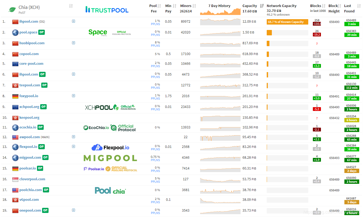Click ihpool.com (OG) 7 day history sparkline
Screen dimensions: 363x217
pos(220,22)
